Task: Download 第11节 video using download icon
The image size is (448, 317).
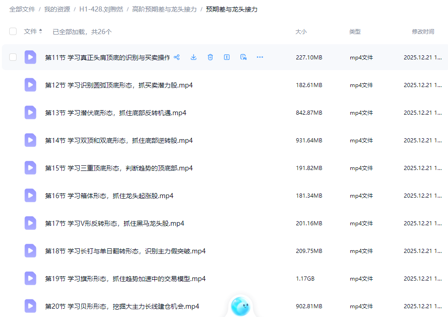Action: point(193,57)
